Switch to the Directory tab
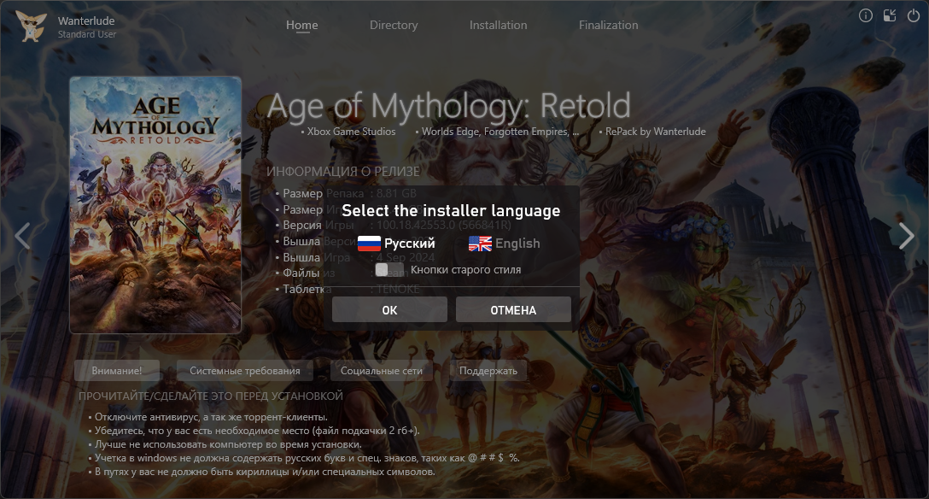This screenshot has width=929, height=499. (394, 25)
